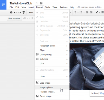Open the View menu

click(24, 7)
